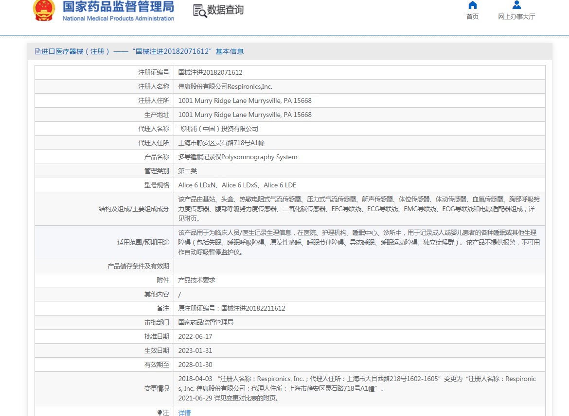Click the 注册人住所 label
Screen dimensions: 569x416
tap(154, 100)
